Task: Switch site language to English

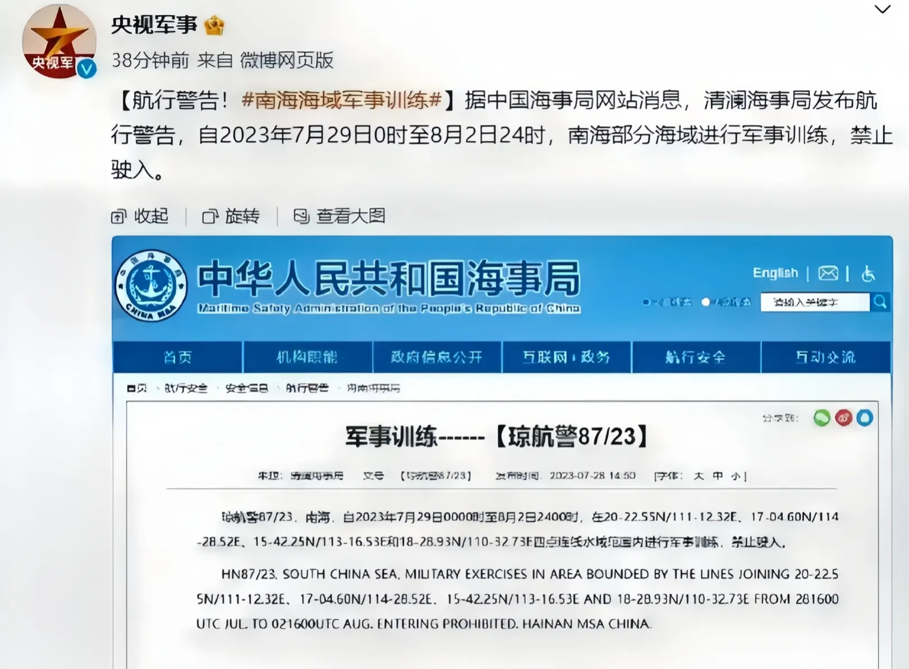Action: point(775,273)
